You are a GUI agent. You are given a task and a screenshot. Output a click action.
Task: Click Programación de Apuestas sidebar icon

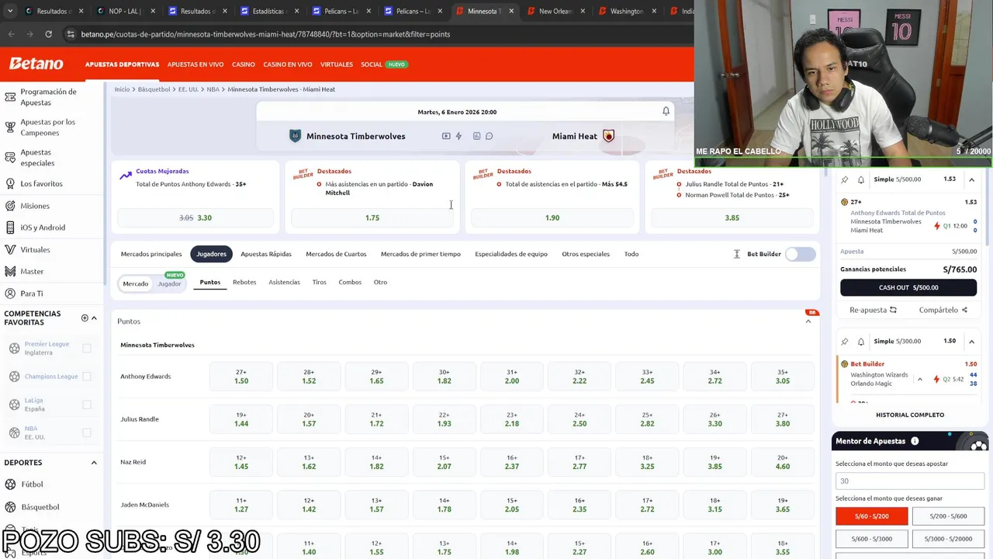pyautogui.click(x=10, y=97)
